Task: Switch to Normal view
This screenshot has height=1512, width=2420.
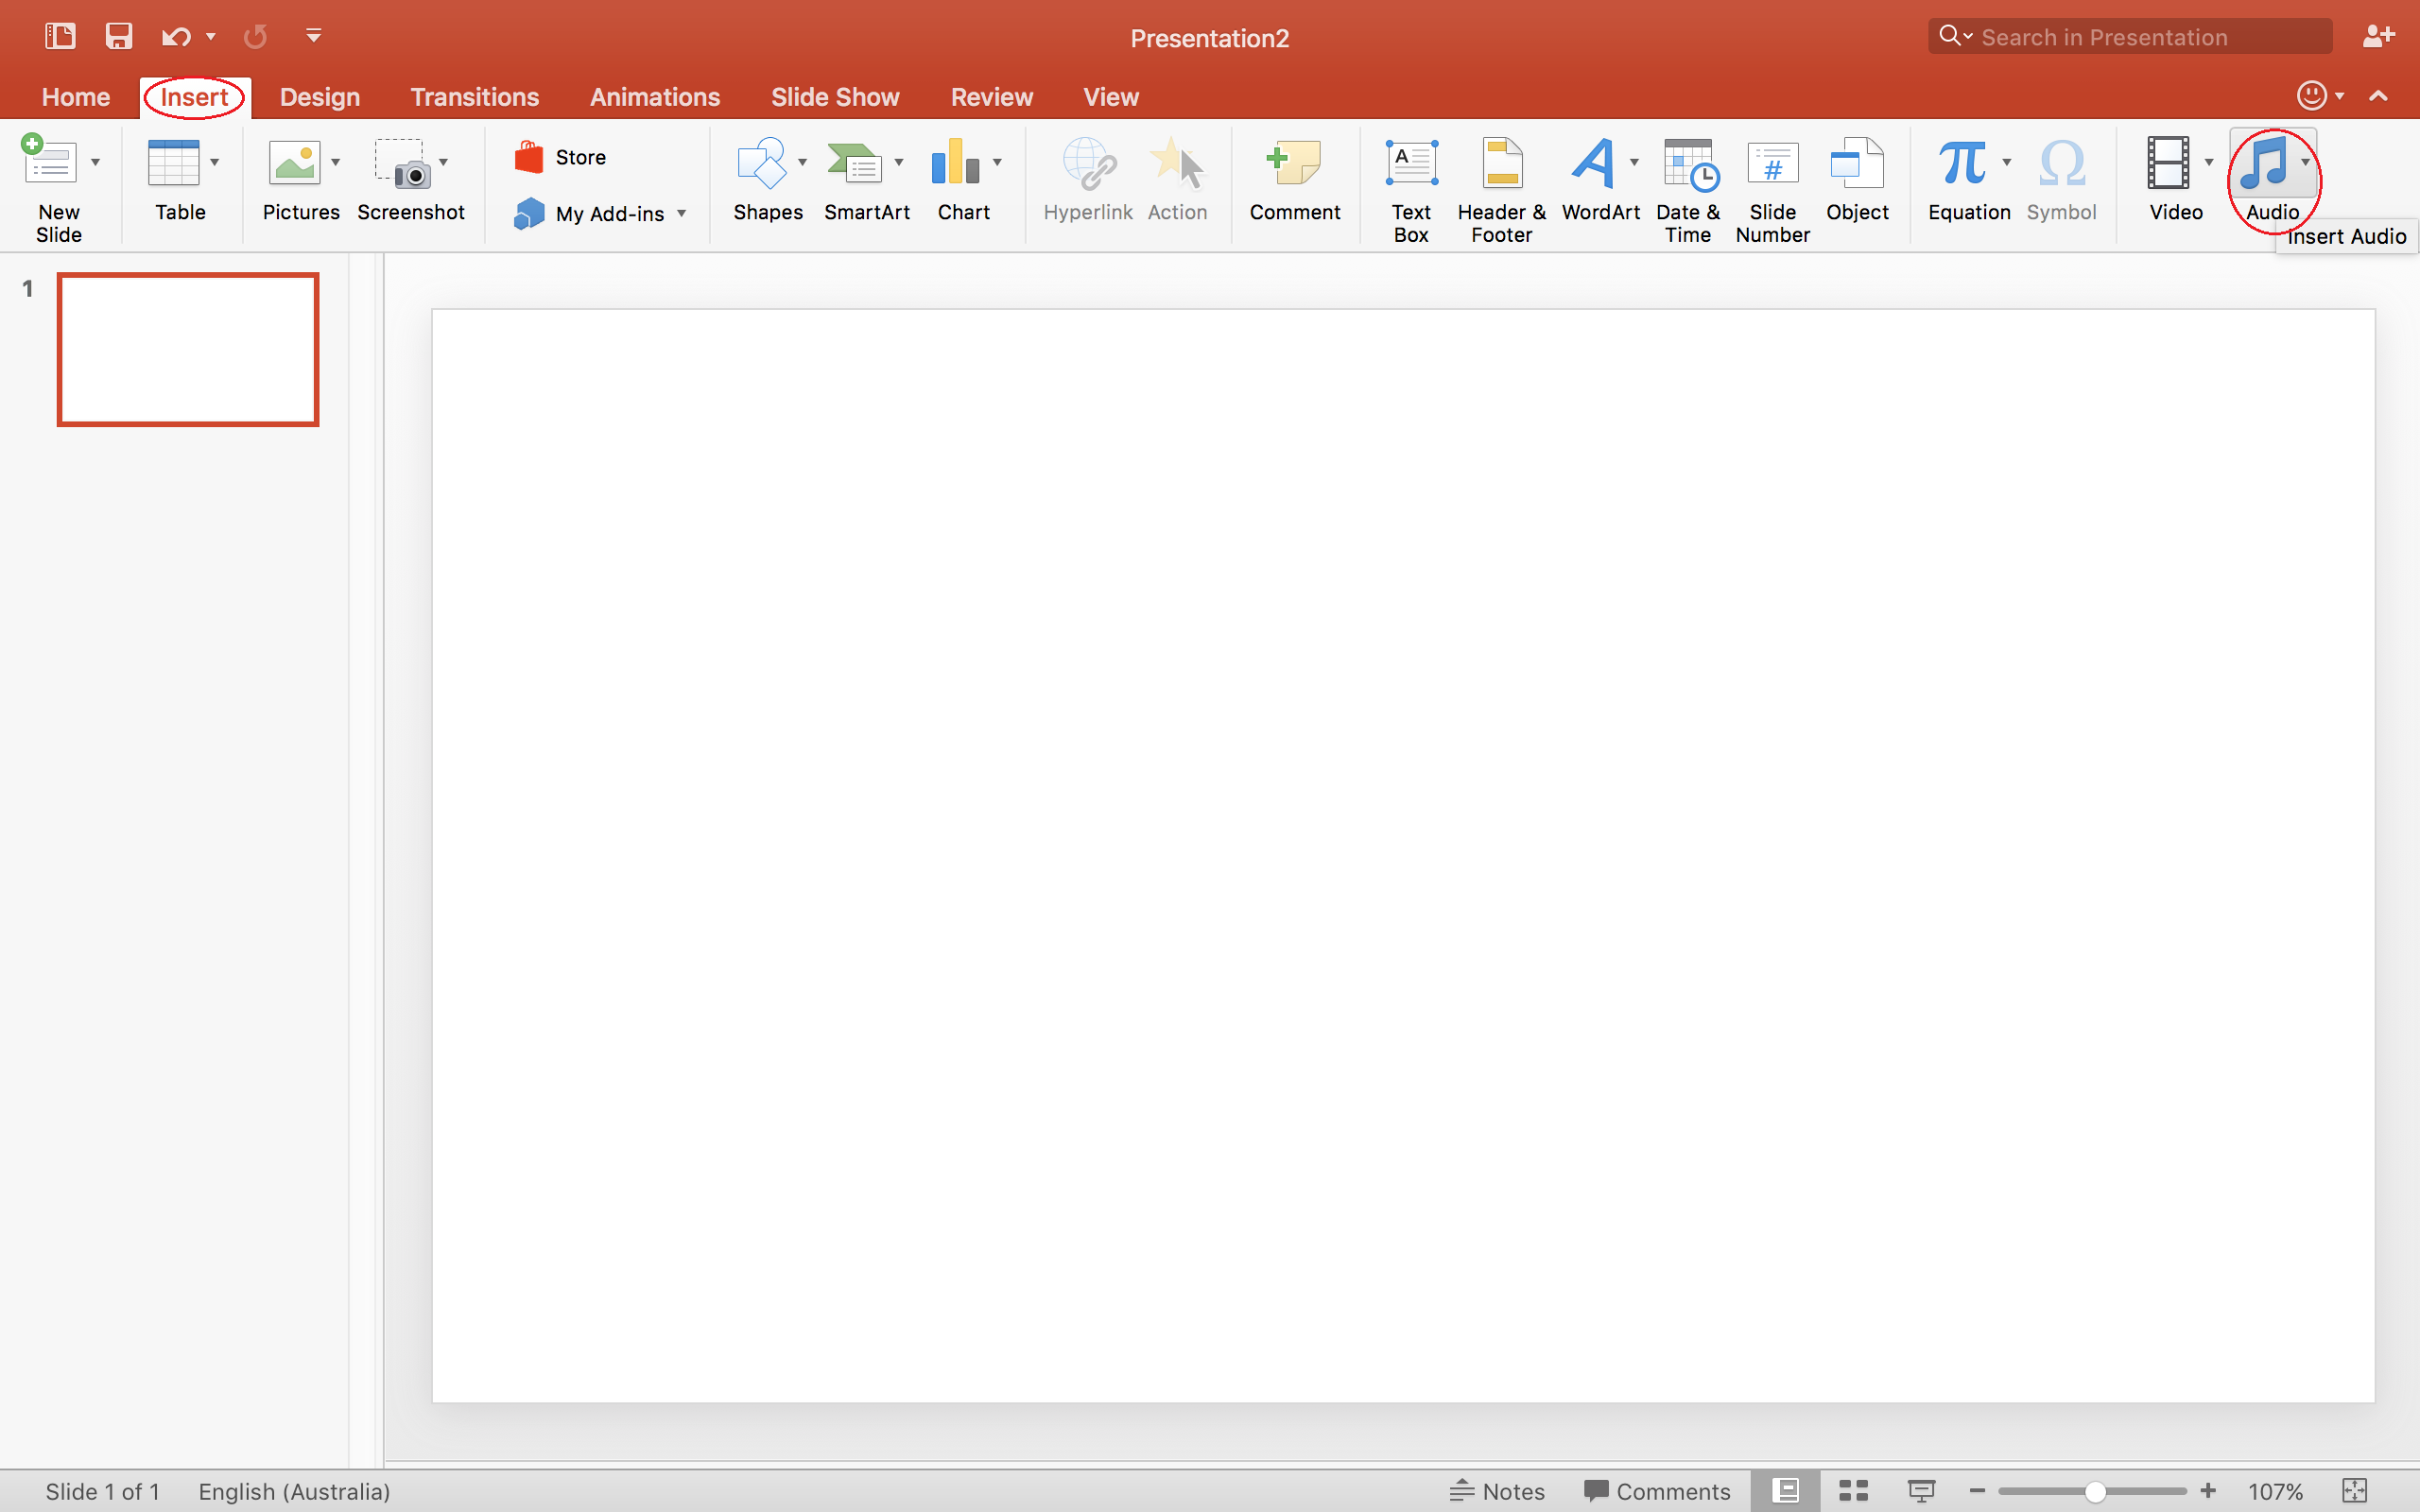Action: click(1785, 1491)
